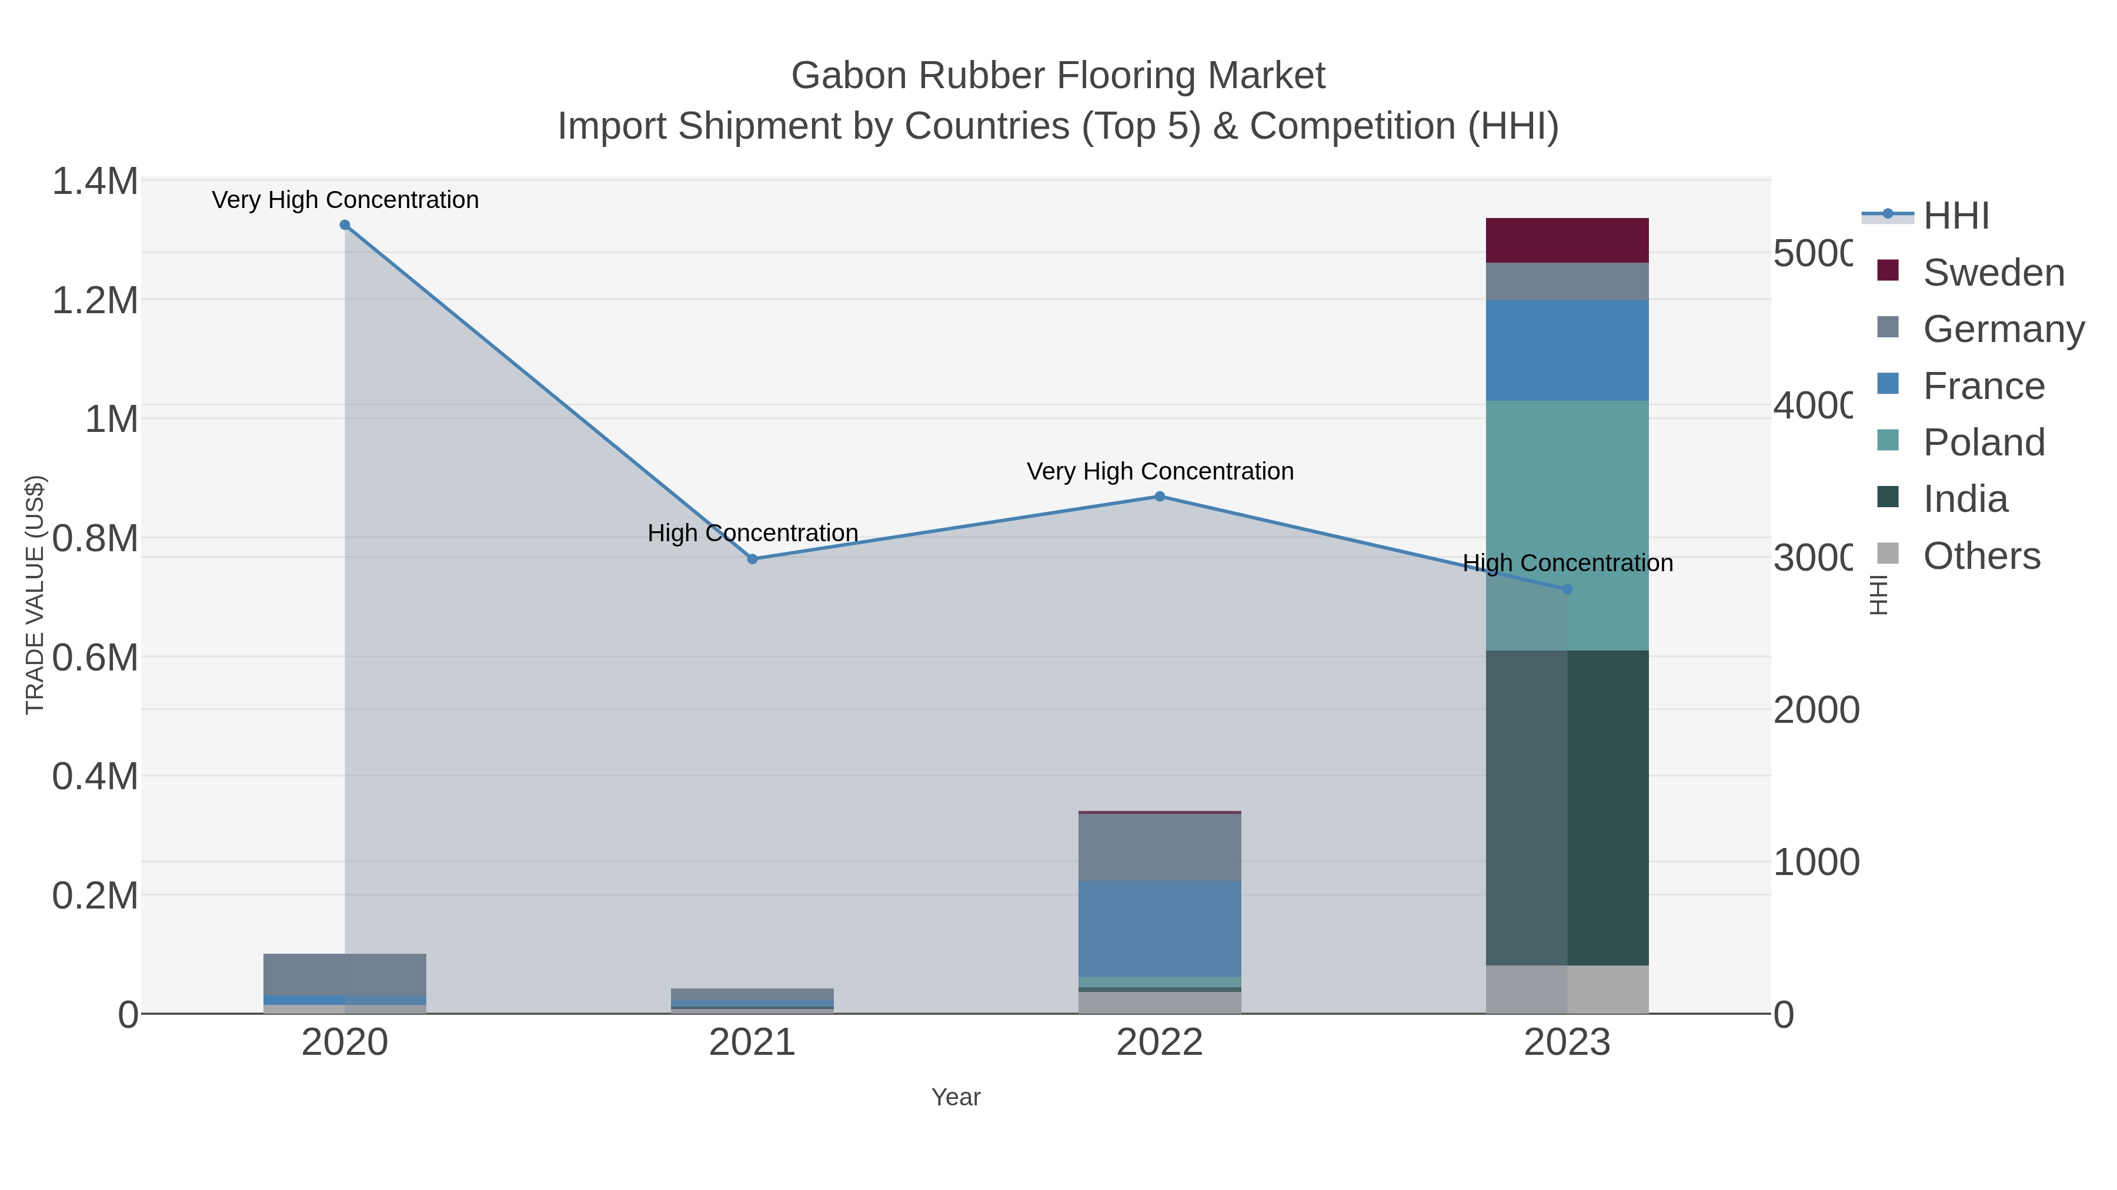Click the HHI data point for 2020

(345, 225)
